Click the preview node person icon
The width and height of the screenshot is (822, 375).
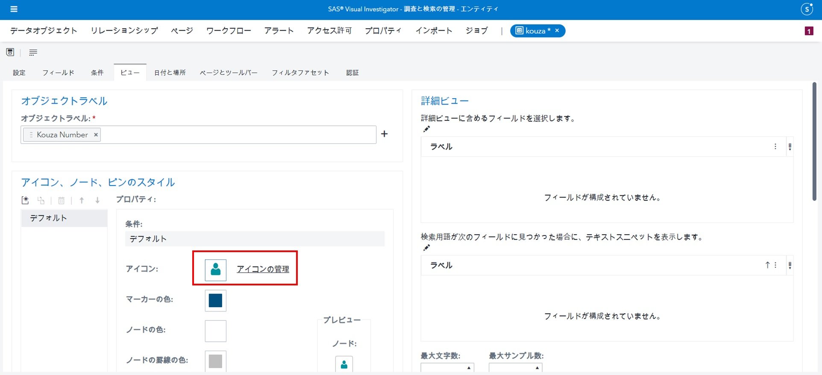coord(344,364)
